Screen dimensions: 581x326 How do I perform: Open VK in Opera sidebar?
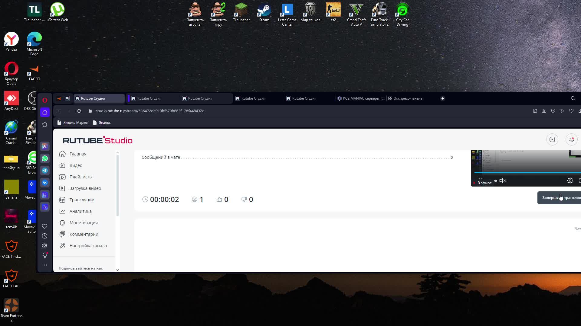pyautogui.click(x=45, y=183)
